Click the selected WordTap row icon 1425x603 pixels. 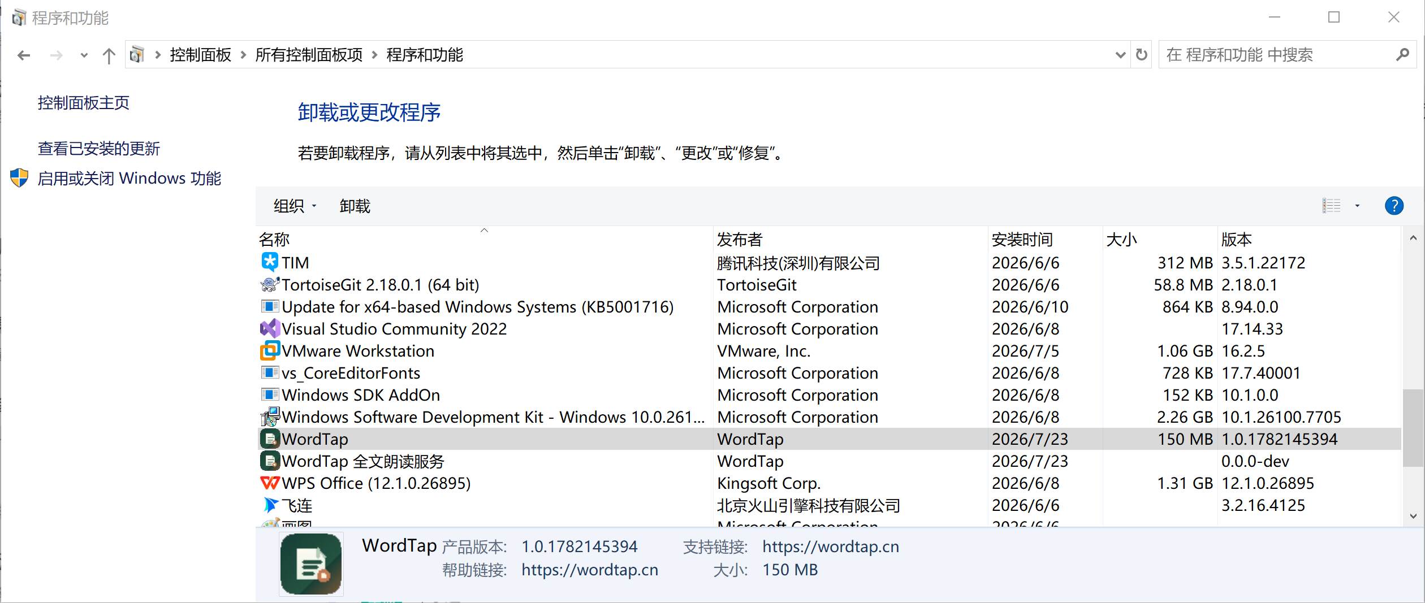point(270,439)
